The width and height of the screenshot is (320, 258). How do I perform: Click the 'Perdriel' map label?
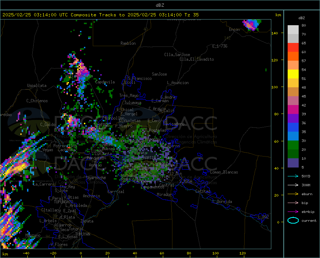(95, 158)
